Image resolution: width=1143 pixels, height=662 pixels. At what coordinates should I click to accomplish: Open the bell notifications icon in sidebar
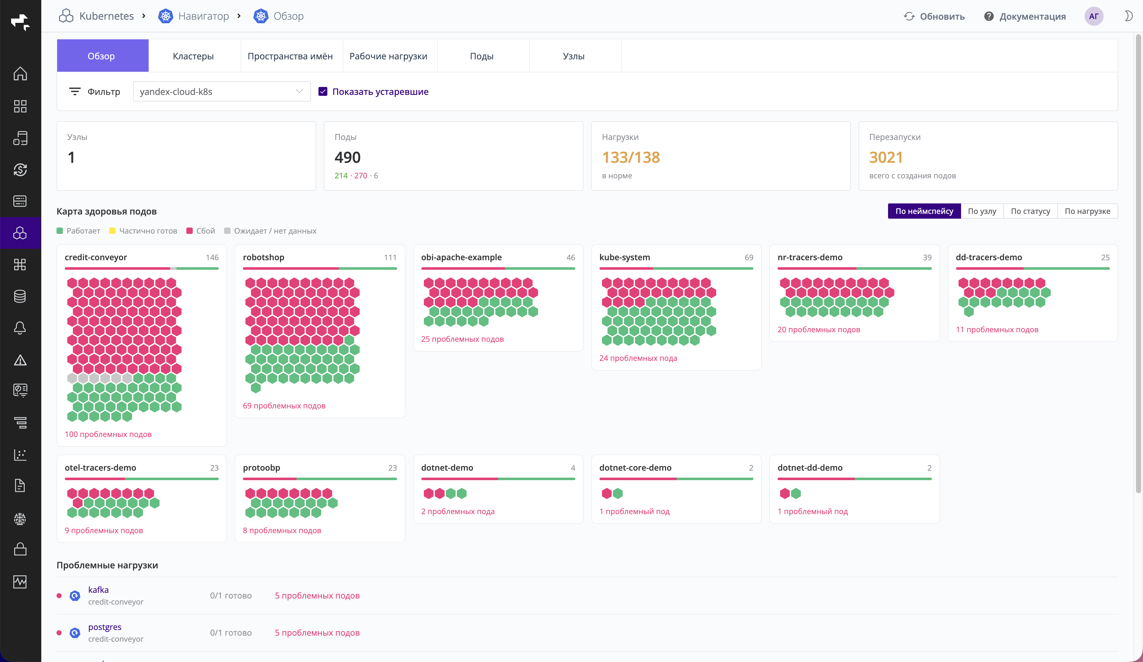pyautogui.click(x=20, y=328)
